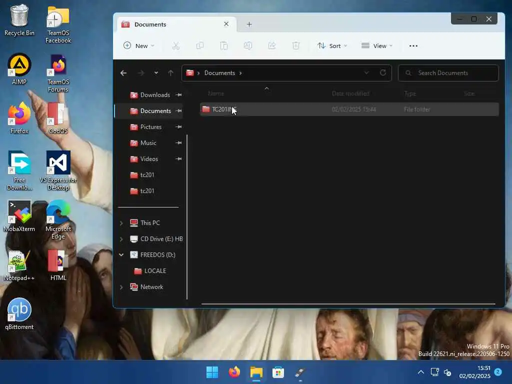Go back with the left arrow
Viewport: 512px width, 384px height.
[x=123, y=73]
